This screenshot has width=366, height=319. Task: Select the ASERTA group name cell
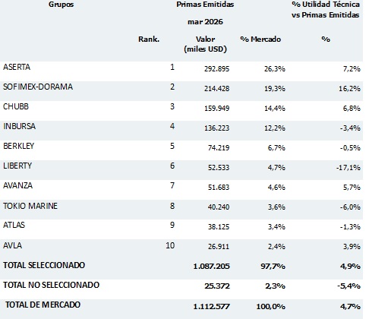[17, 67]
